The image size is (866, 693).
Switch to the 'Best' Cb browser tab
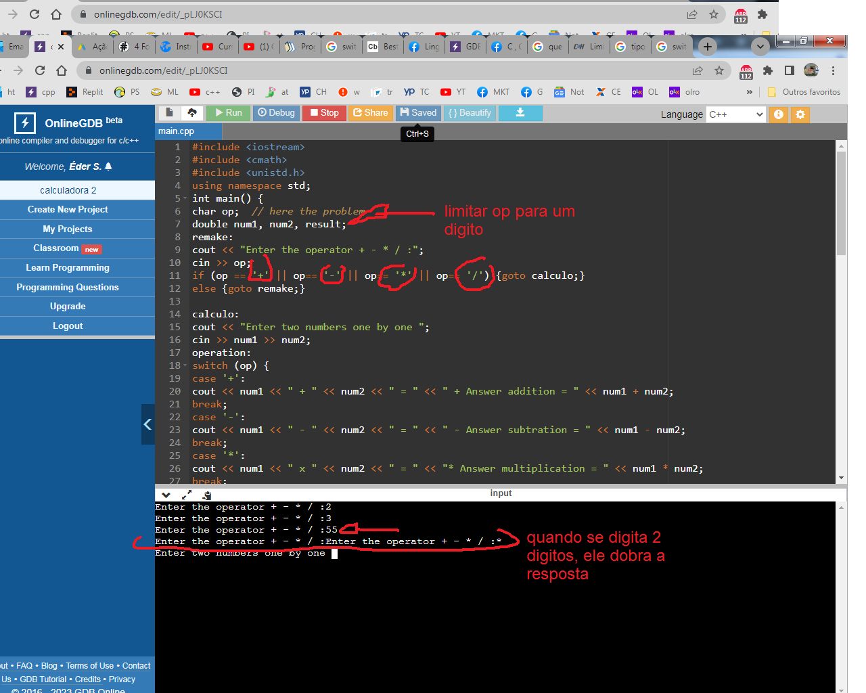click(383, 47)
